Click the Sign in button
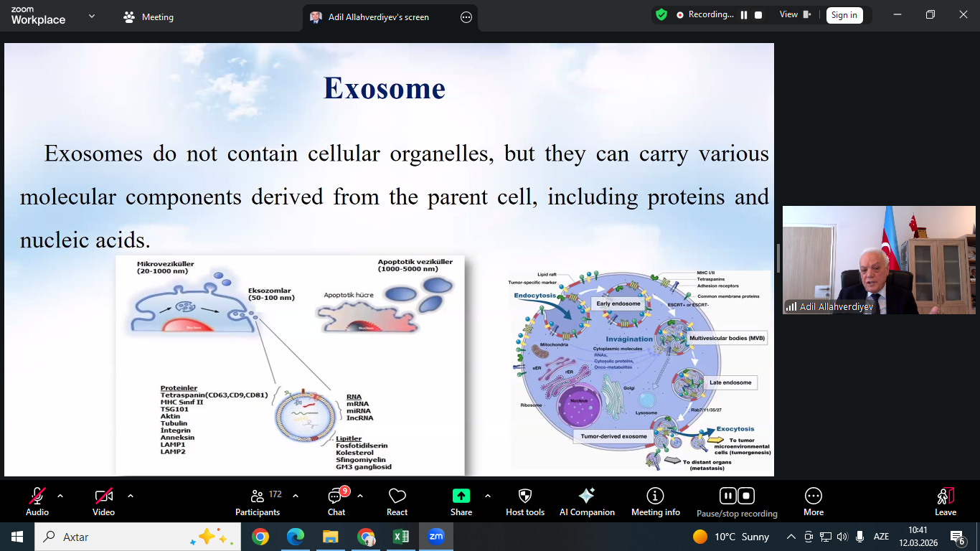Image resolution: width=980 pixels, height=551 pixels. 844,15
